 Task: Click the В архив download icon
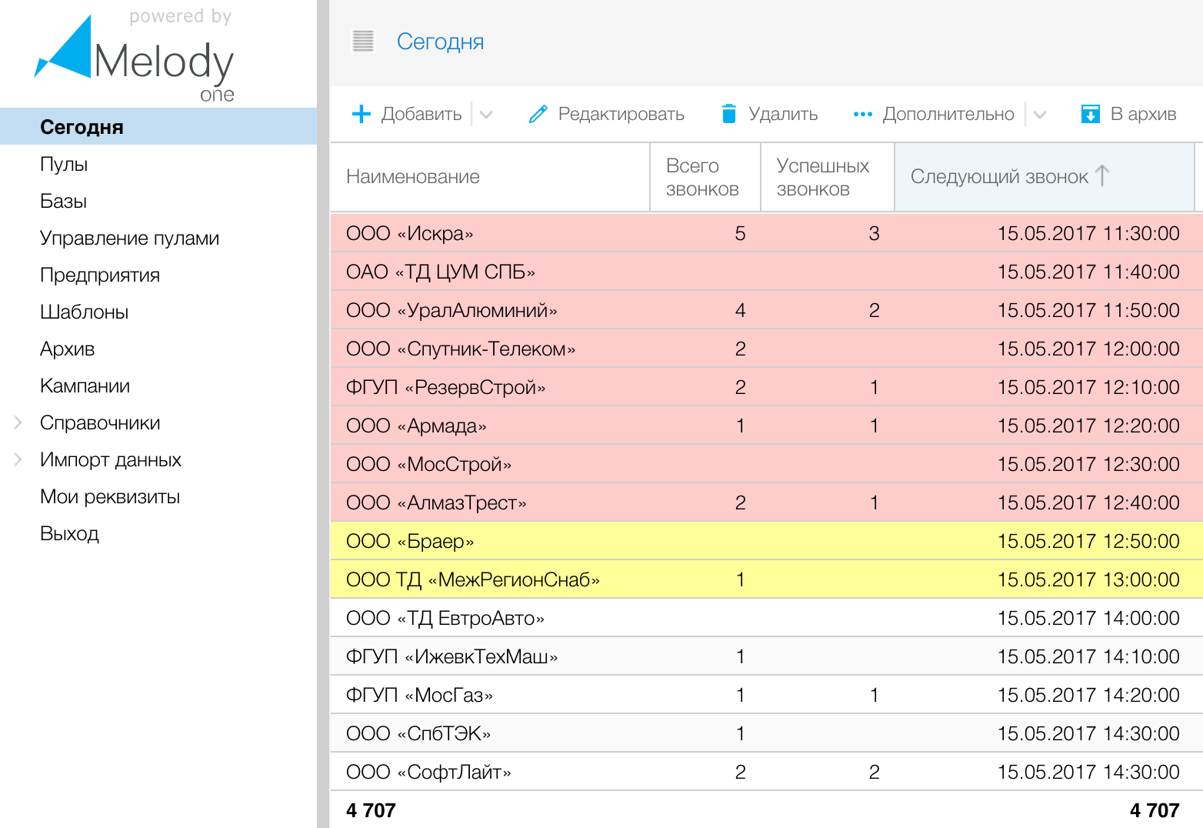[1090, 114]
